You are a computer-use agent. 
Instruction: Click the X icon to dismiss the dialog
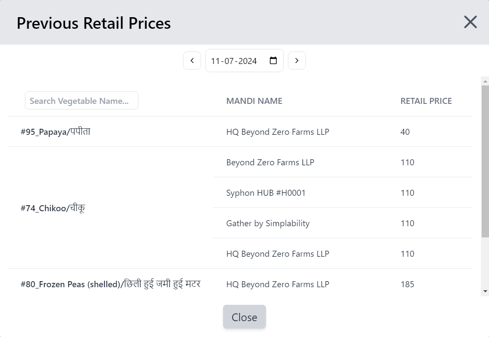[470, 22]
